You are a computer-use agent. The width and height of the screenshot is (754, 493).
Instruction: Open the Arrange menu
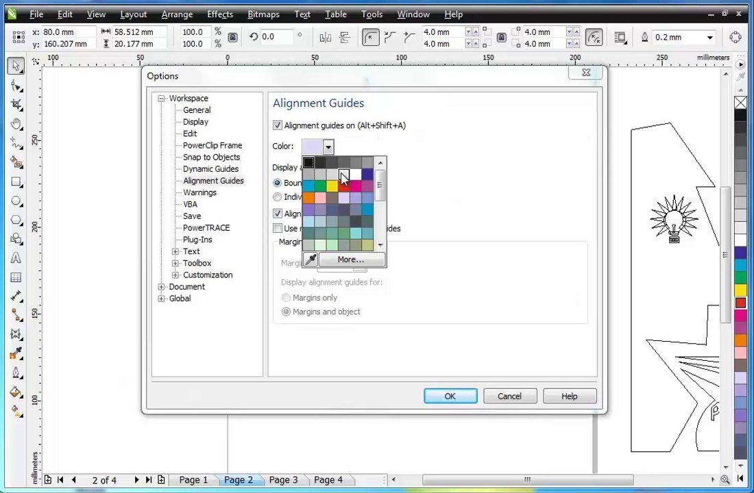[177, 14]
